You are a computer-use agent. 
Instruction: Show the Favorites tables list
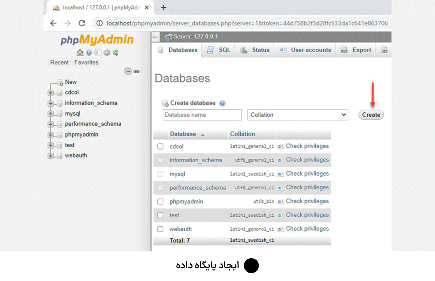tap(86, 62)
